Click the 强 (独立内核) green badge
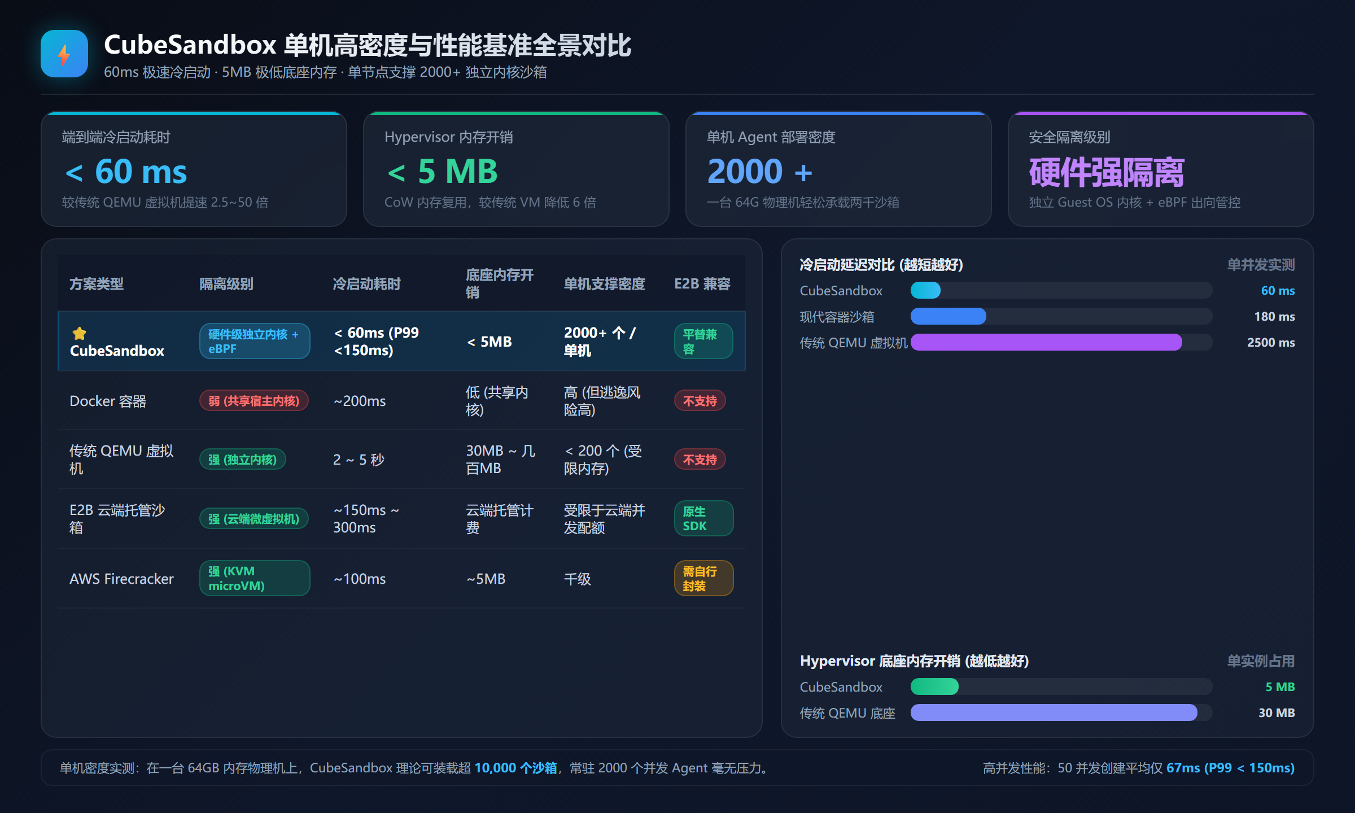1355x813 pixels. point(243,460)
